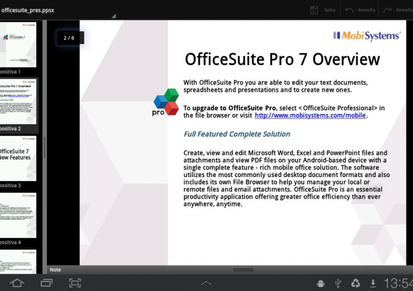
Task: Select slide thumbnail Diapositiva 2
Action: point(18,102)
